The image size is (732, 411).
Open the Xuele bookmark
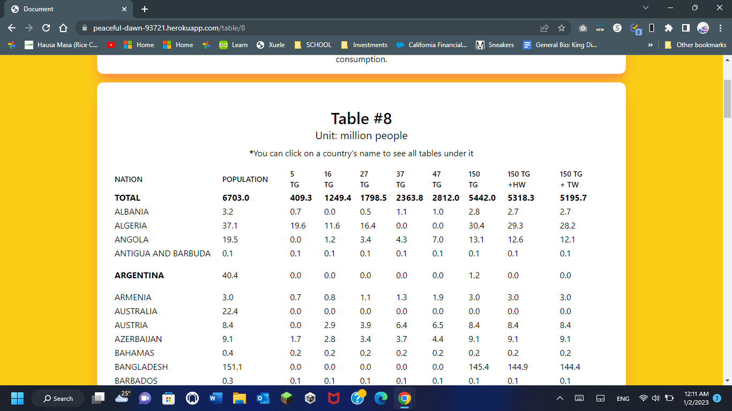pyautogui.click(x=271, y=45)
